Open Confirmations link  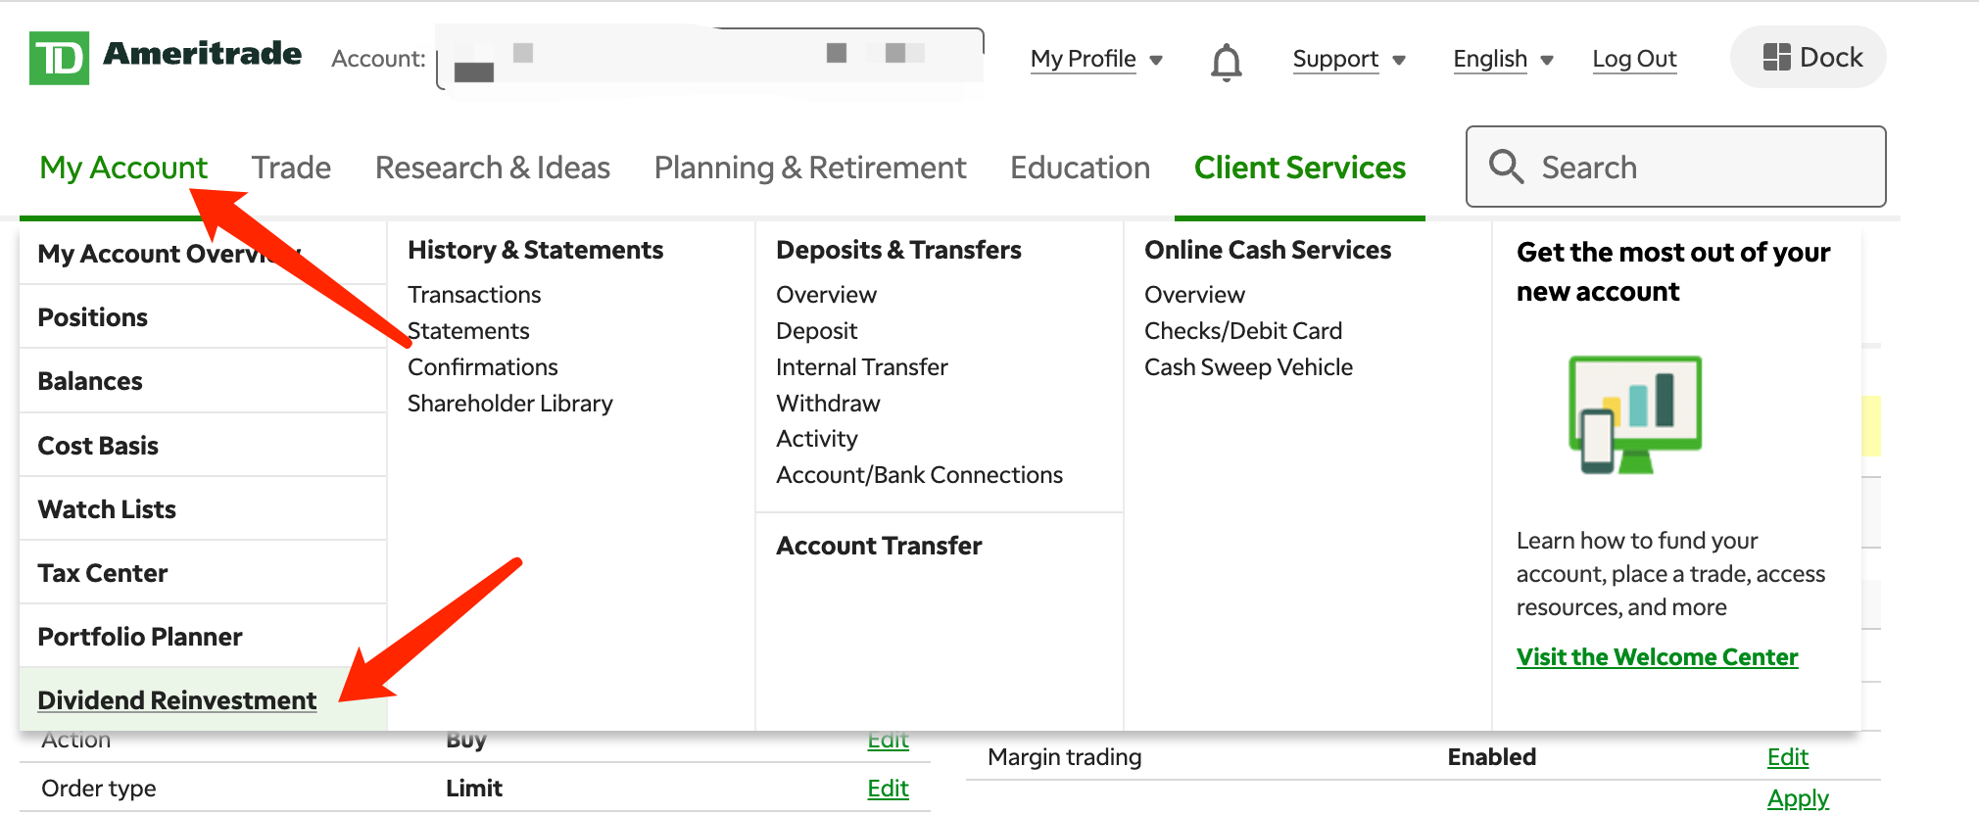coord(483,367)
